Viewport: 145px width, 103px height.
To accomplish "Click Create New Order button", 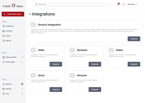I will pos(13,14).
